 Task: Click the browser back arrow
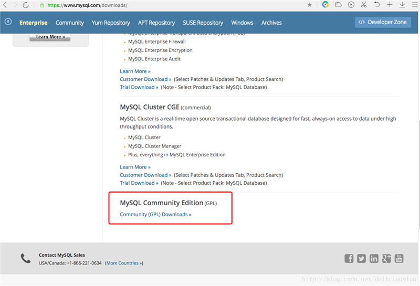pyautogui.click(x=5, y=5)
